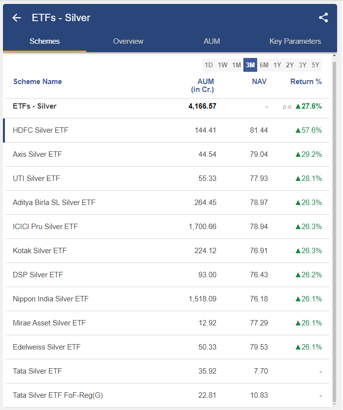Open the share options for ETFs - Silver
The height and width of the screenshot is (410, 343).
point(323,17)
